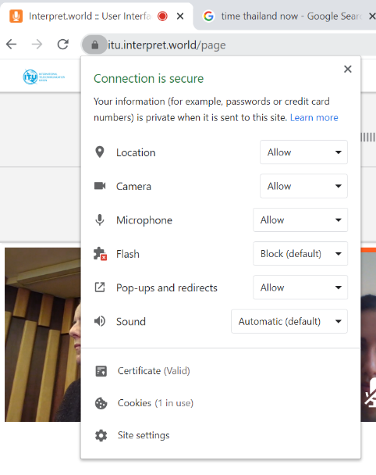Click the padlock site info icon
Image resolution: width=376 pixels, height=475 pixels.
click(94, 45)
